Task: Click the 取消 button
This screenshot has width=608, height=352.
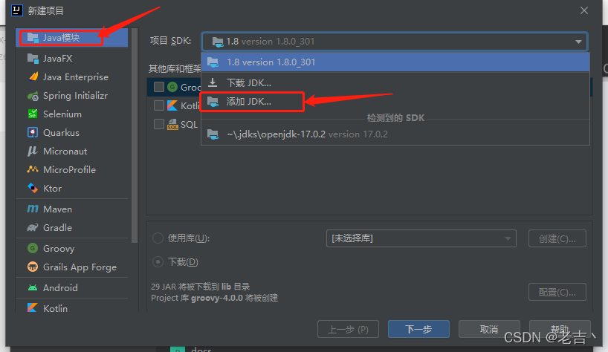Action: 489,329
